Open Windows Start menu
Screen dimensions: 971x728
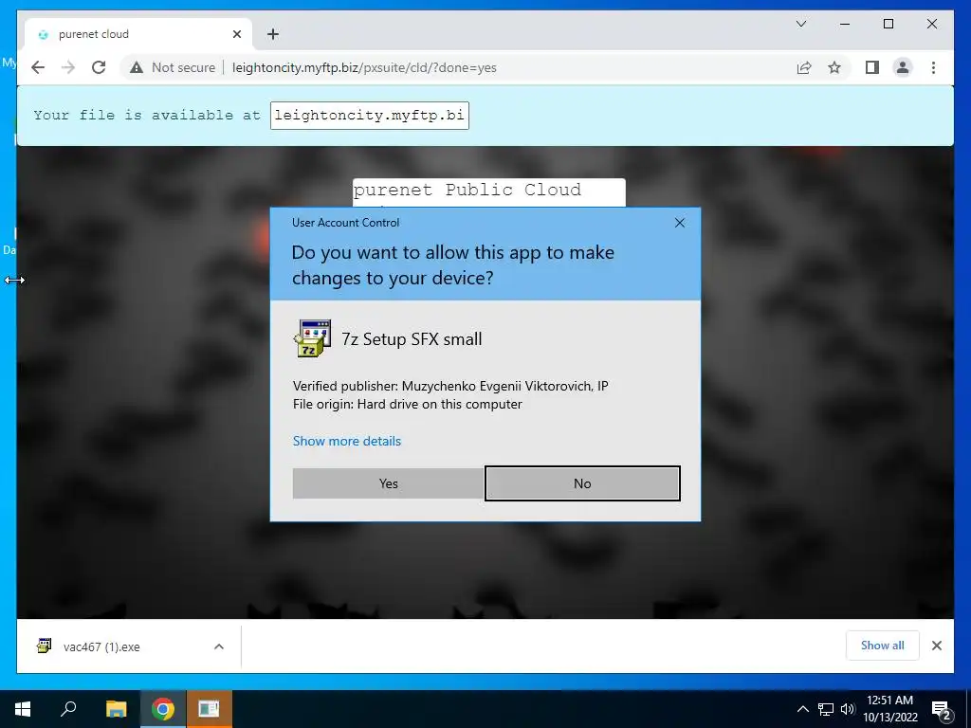click(x=23, y=709)
